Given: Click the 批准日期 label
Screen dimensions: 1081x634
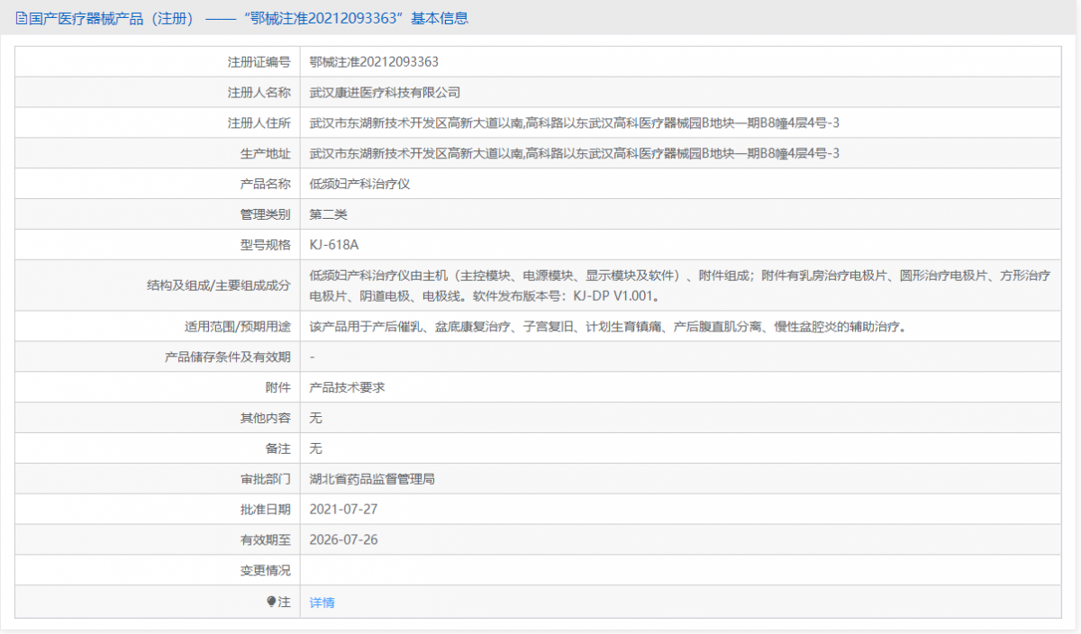Looking at the screenshot, I should 266,509.
